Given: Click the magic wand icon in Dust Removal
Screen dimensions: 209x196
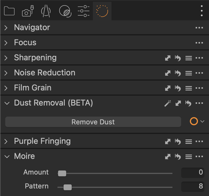Looking at the screenshot, I should tap(168, 103).
